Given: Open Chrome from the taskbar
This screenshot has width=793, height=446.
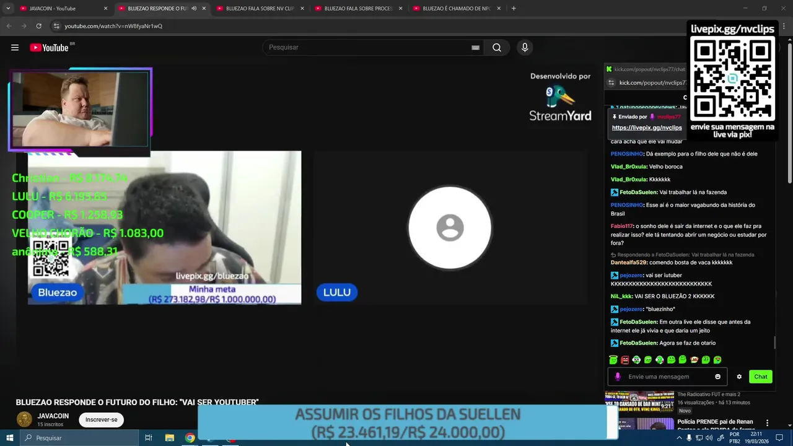Looking at the screenshot, I should (190, 438).
